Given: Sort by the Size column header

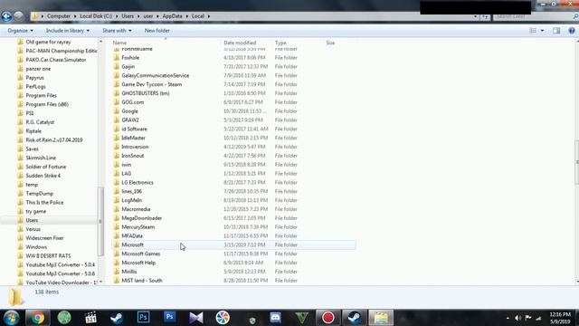Looking at the screenshot, I should tap(330, 43).
